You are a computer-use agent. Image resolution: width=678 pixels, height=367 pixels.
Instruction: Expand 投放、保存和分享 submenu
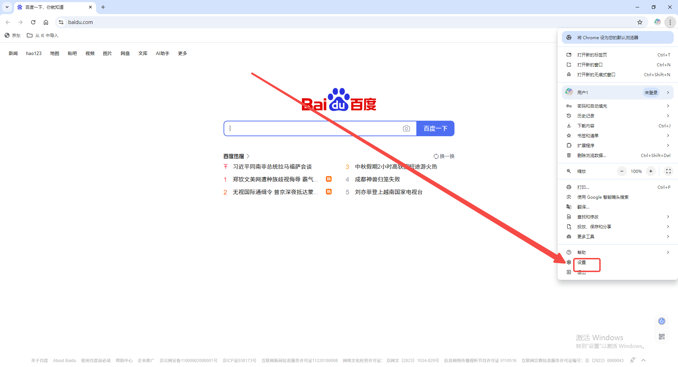click(618, 227)
